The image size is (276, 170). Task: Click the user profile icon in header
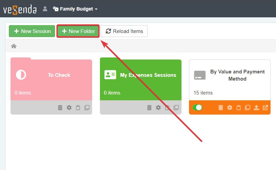pos(45,9)
